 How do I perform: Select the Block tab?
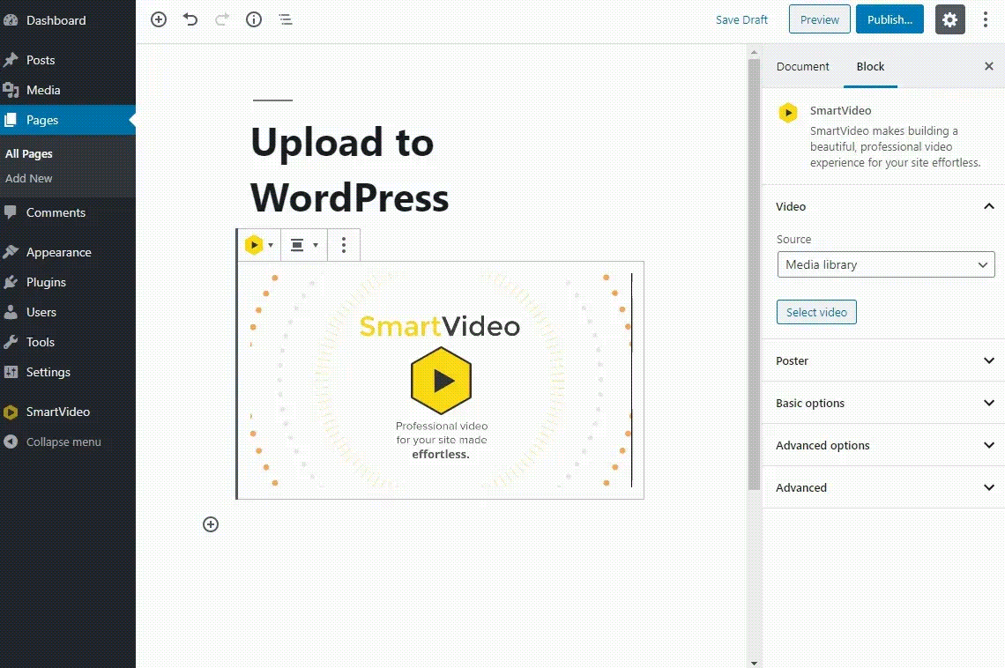870,66
